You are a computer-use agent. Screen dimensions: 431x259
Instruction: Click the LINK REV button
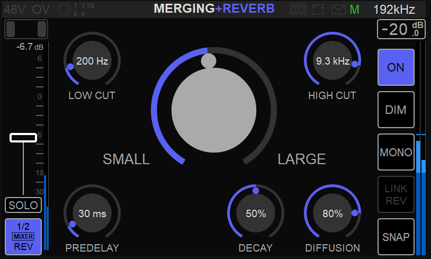click(396, 194)
